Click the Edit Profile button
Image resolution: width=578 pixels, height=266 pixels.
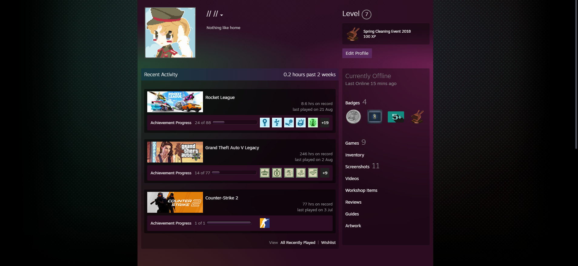click(x=357, y=53)
